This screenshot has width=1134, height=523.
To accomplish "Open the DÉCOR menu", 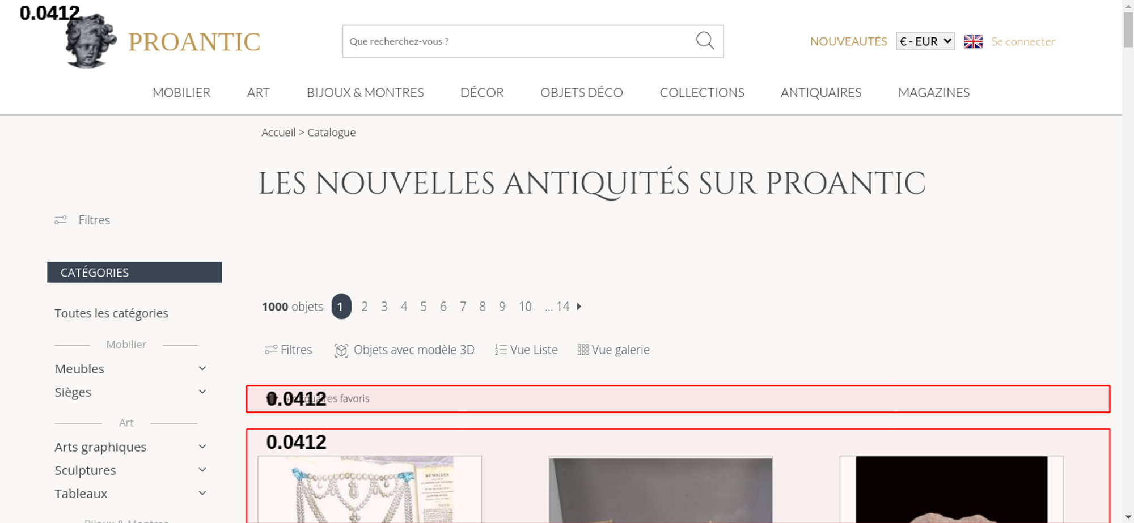I will point(482,92).
